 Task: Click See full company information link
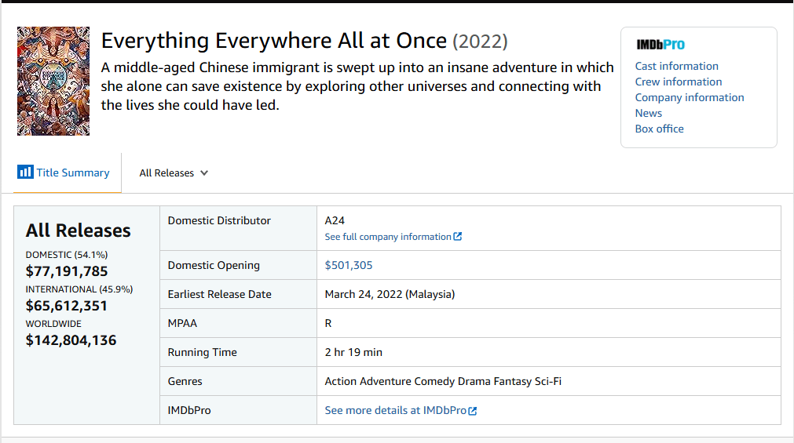388,237
